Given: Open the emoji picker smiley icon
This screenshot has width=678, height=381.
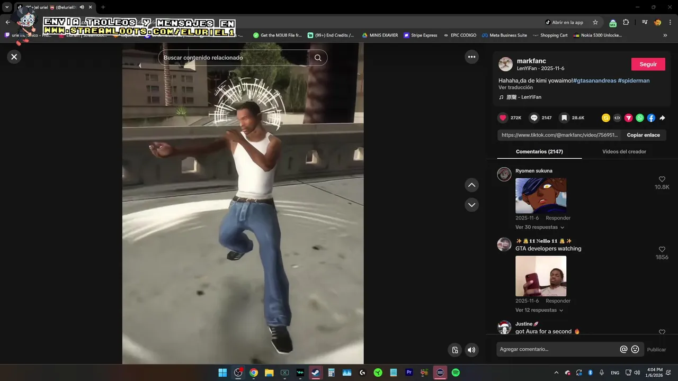Looking at the screenshot, I should (635, 349).
